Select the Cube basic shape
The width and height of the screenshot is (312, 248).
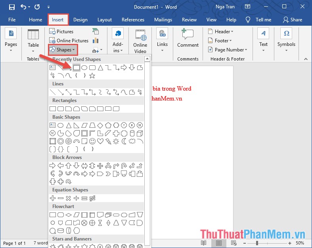[140, 133]
